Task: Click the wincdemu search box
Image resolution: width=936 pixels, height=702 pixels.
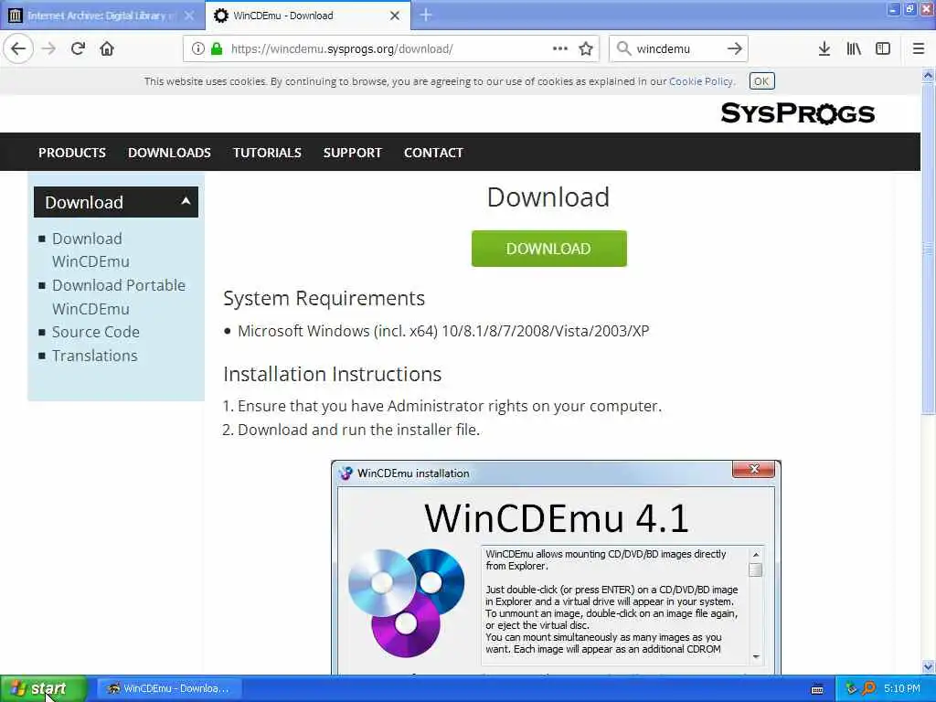Action: tap(677, 49)
